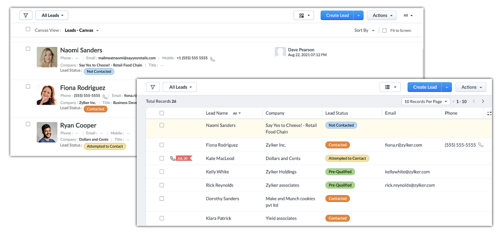Open Create Lead arrow dropdown in front window
Image resolution: width=497 pixels, height=237 pixels.
click(447, 87)
